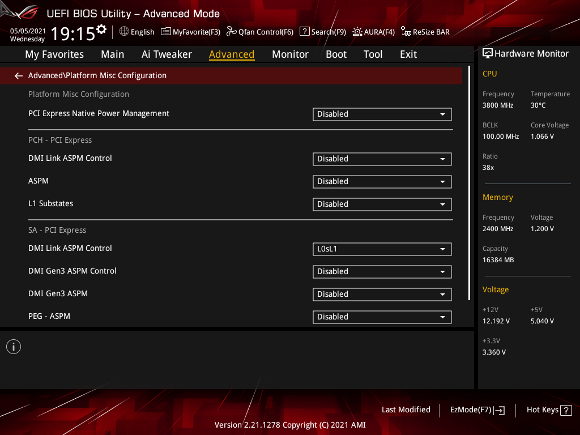Open the Hot Keys help
Screen dimensions: 580x435
click(549, 410)
